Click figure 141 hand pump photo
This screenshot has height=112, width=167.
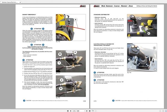click(x=71, y=61)
